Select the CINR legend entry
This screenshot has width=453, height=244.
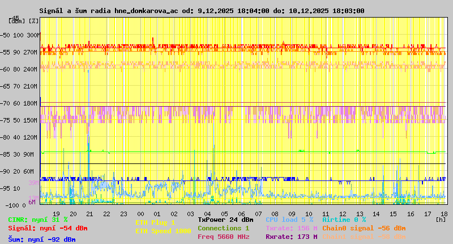(x=37, y=220)
